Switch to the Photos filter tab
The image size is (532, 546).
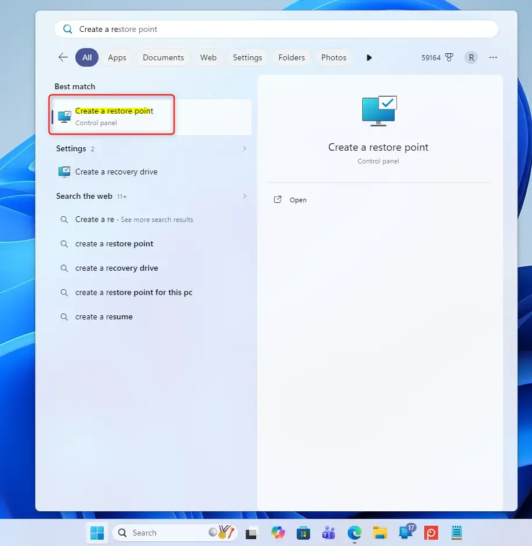pyautogui.click(x=334, y=57)
